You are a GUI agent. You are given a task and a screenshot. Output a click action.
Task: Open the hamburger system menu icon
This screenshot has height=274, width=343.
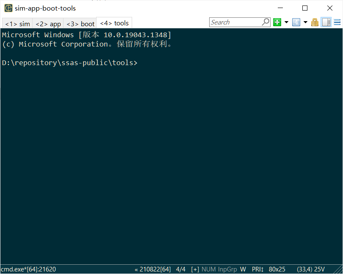tap(337, 22)
